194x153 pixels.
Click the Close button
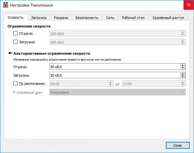pyautogui.click(x=177, y=145)
